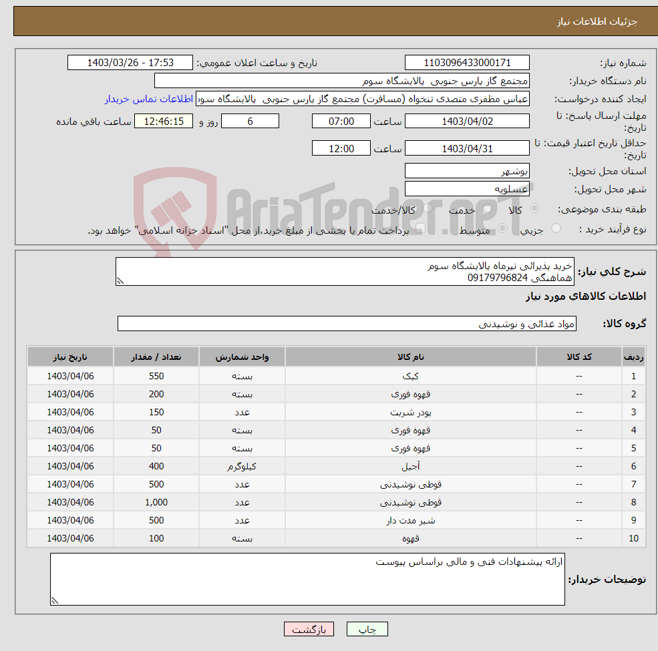
Task: Click the buyer organization name field
Action: [342, 81]
